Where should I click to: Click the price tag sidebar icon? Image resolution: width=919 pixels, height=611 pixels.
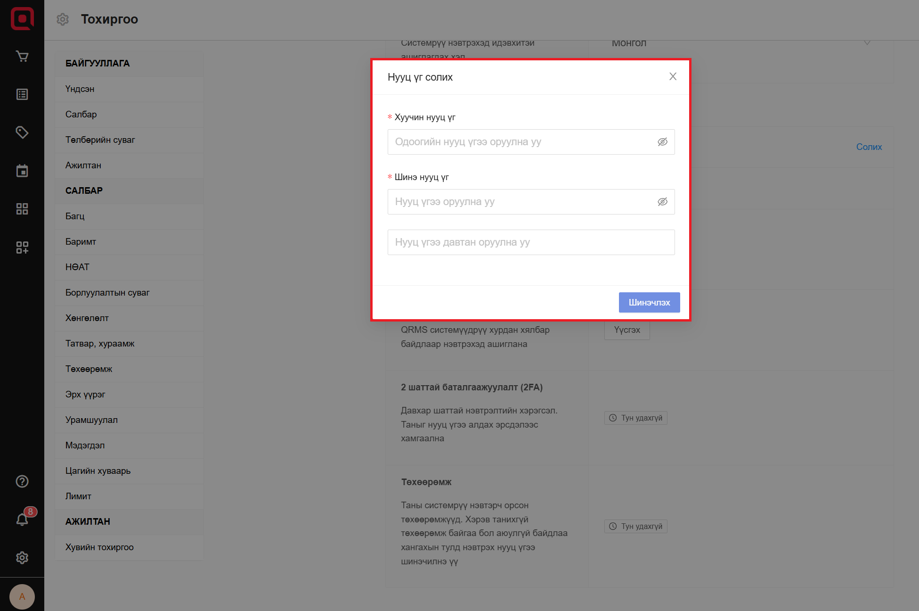pyautogui.click(x=22, y=132)
